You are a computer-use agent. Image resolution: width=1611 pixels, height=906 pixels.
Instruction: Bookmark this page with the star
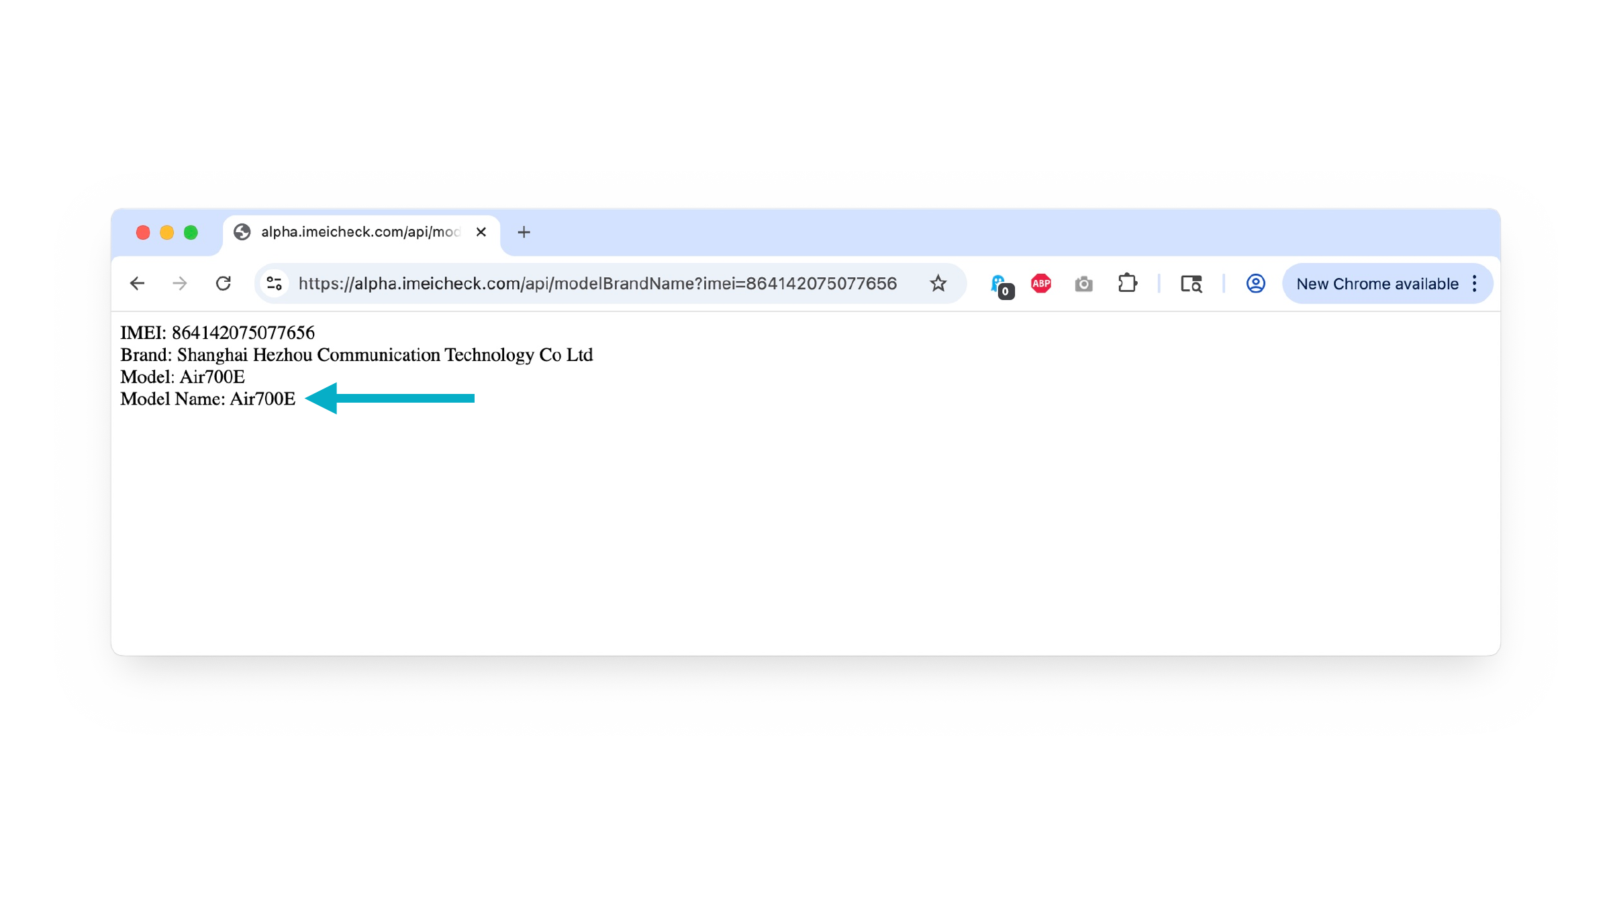click(938, 284)
